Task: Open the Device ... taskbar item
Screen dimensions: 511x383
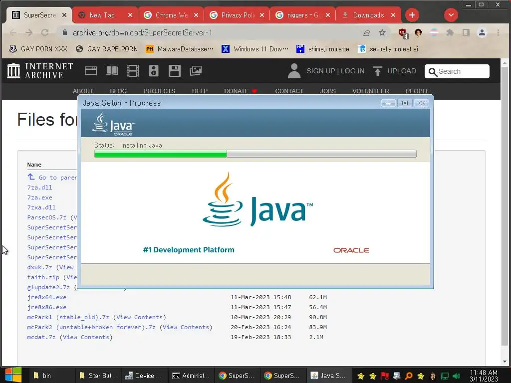Action: tap(144, 376)
